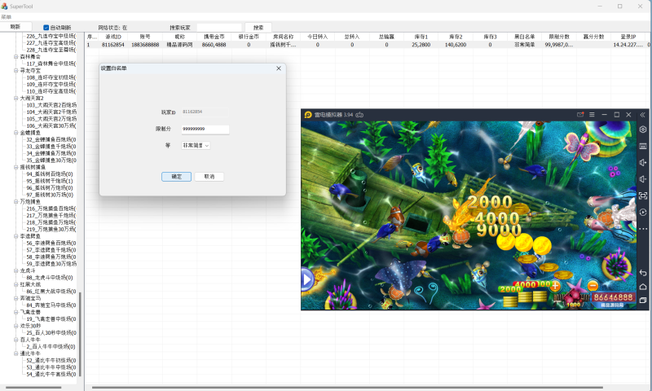Select 94_摇钱树百炮场 in the tree
652x391 pixels.
(51, 174)
